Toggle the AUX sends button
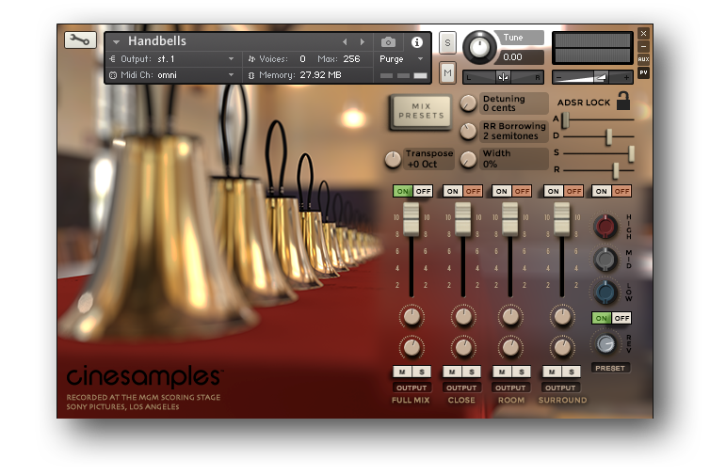Image resolution: width=710 pixels, height=475 pixels. 643,59
